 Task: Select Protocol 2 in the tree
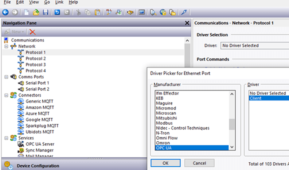[36, 59]
